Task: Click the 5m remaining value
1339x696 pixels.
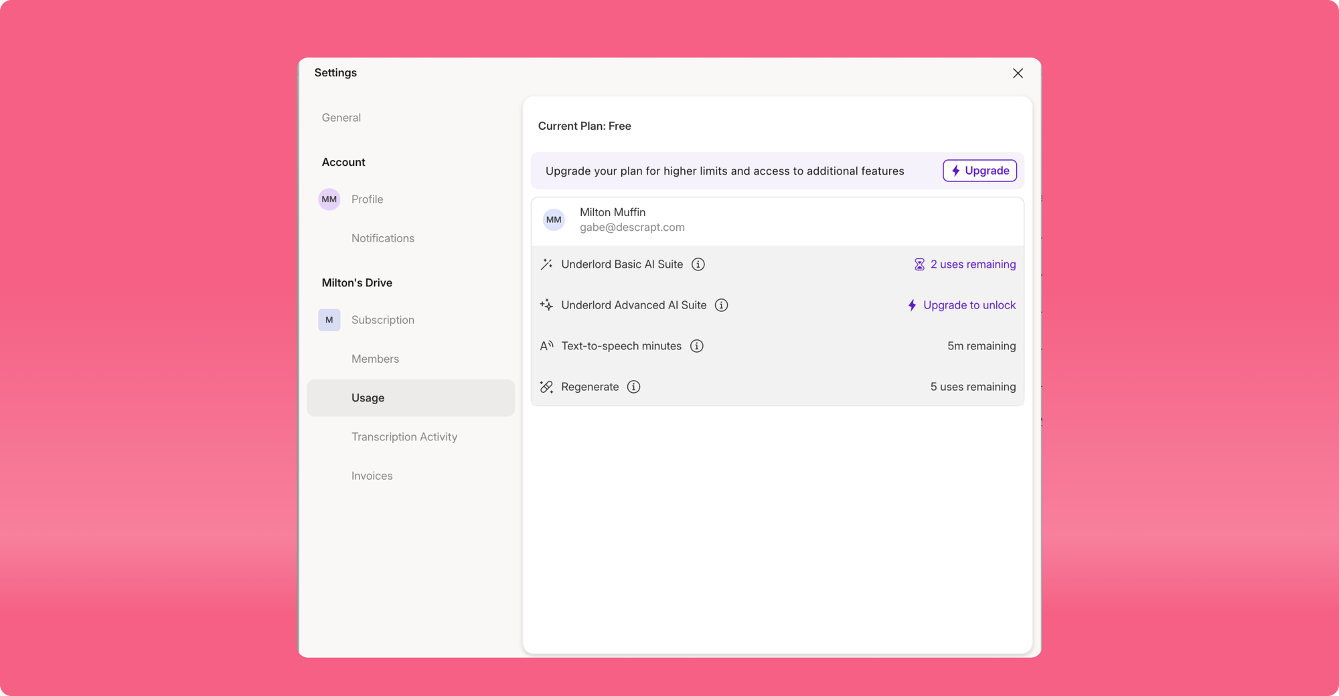Action: point(981,346)
